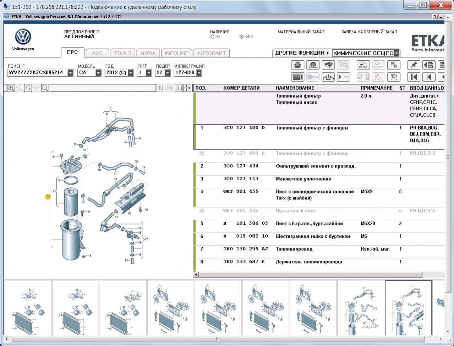This screenshot has height=346, width=454.
Task: Select the first radiator illustration thumbnail
Action: tap(28, 308)
